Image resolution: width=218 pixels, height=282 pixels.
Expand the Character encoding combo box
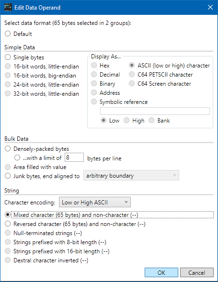(95, 203)
